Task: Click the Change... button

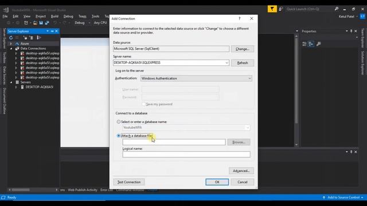Action: point(242,49)
